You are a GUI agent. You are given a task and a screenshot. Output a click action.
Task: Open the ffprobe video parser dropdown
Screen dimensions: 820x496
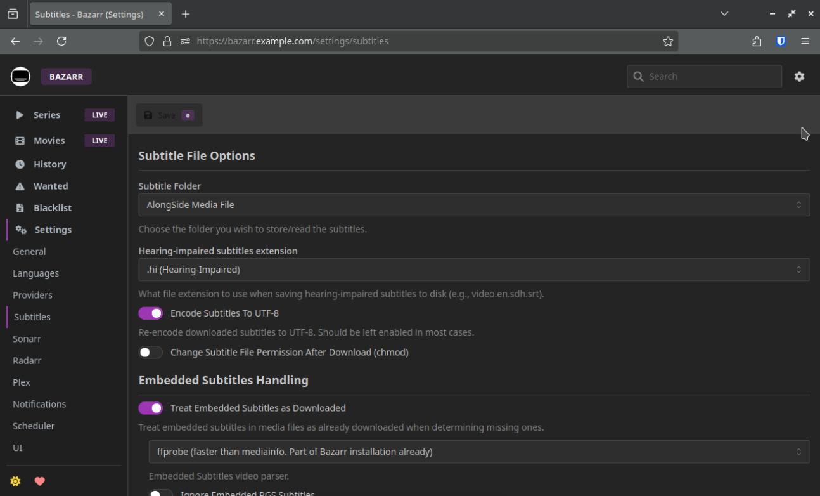[478, 452]
